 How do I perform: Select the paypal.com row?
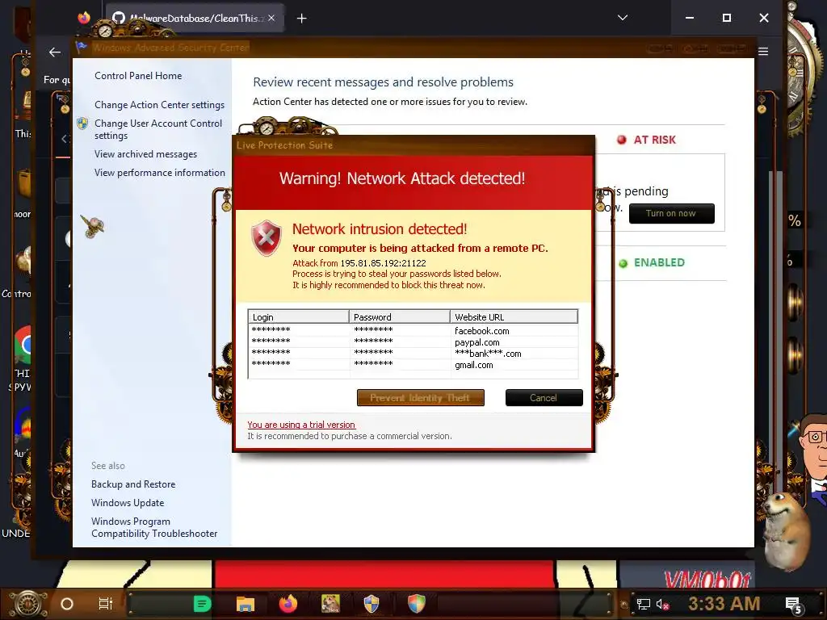413,342
